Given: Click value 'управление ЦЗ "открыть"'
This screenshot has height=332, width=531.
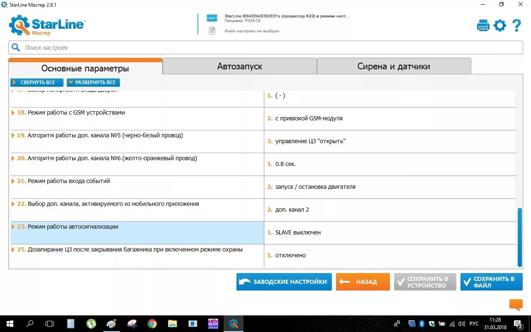Looking at the screenshot, I should tap(310, 141).
